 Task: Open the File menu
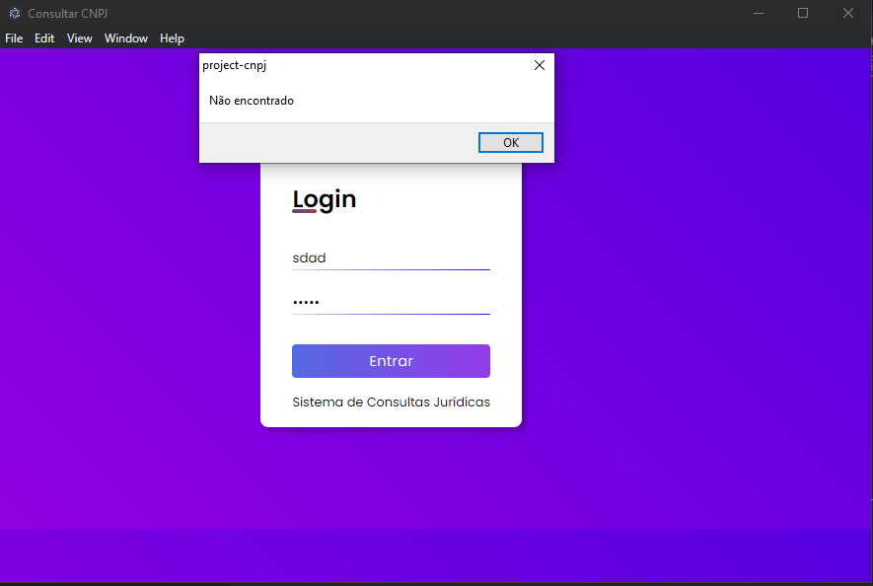point(14,38)
